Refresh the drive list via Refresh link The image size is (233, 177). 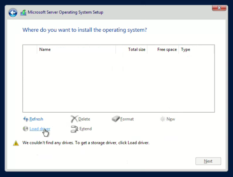coord(36,119)
